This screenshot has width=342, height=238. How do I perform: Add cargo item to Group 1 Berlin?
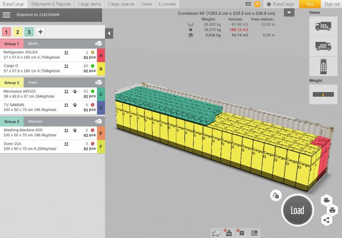point(98,44)
